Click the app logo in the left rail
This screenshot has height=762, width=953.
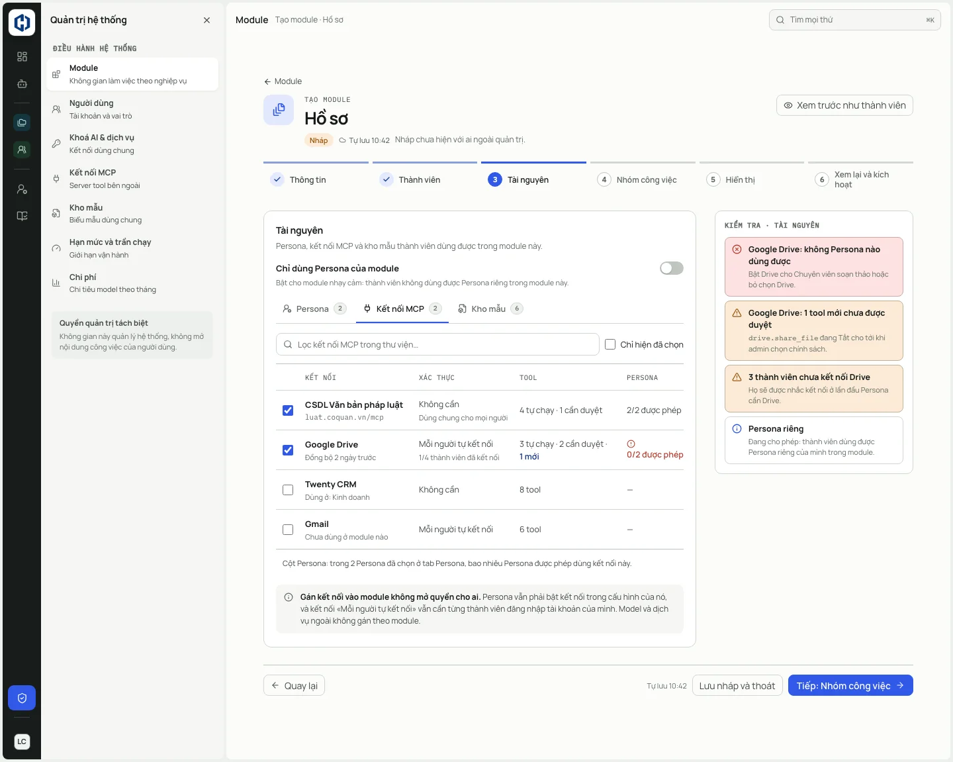(x=22, y=23)
